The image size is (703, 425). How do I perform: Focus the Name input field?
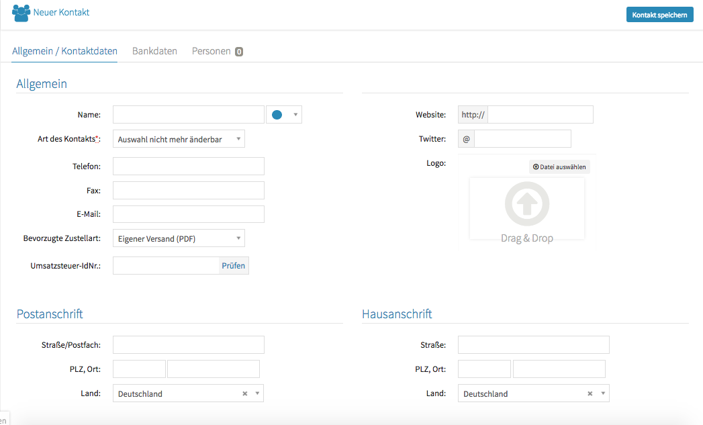[x=188, y=115]
